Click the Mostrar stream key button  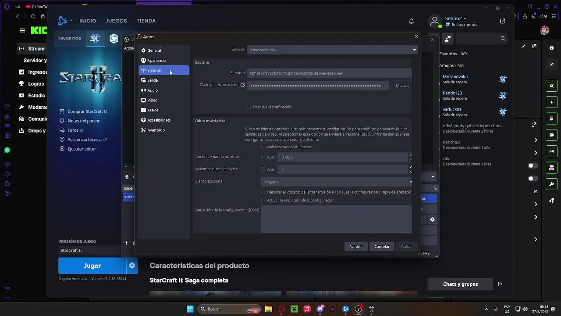403,86
